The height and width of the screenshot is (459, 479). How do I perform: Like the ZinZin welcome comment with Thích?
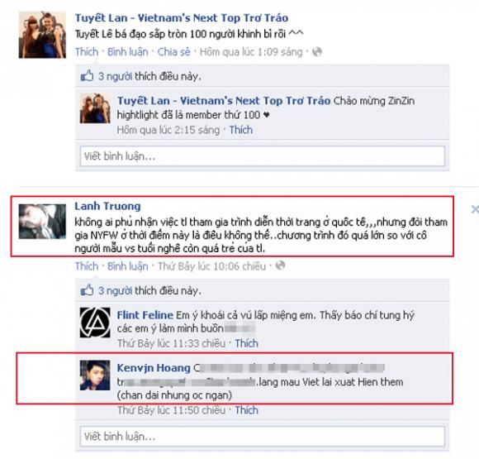(241, 130)
